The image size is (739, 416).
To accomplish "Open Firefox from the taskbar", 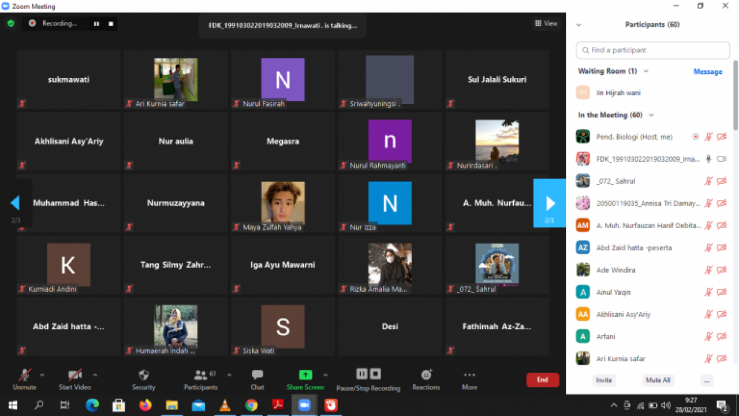I will point(145,405).
